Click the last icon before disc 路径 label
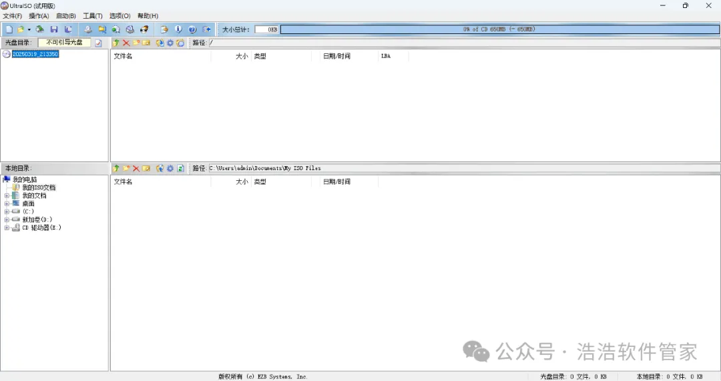 tap(180, 43)
